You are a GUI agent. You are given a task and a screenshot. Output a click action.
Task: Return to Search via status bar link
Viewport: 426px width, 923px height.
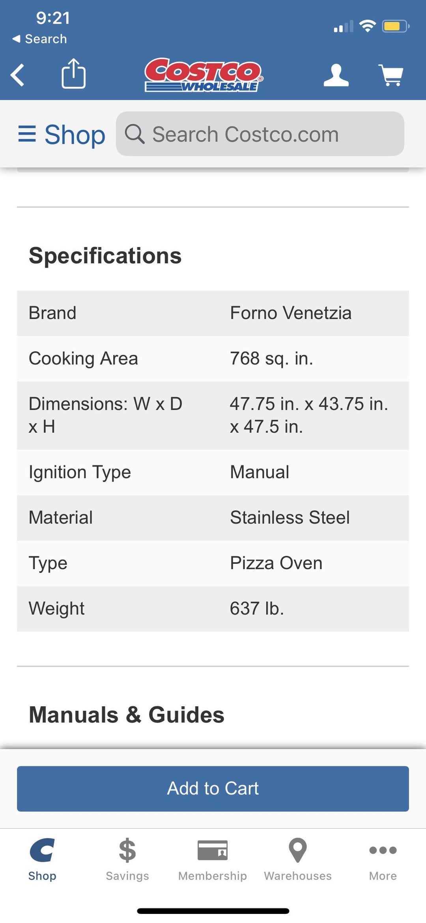pos(40,39)
